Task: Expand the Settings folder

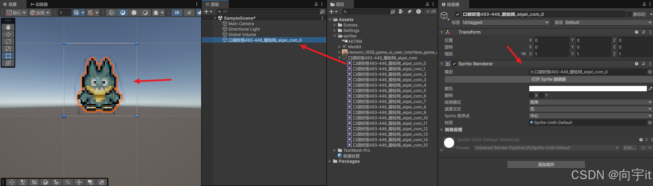Action: (x=335, y=31)
